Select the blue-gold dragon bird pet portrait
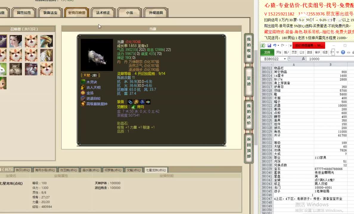The width and height of the screenshot is (354, 214). pos(46,41)
